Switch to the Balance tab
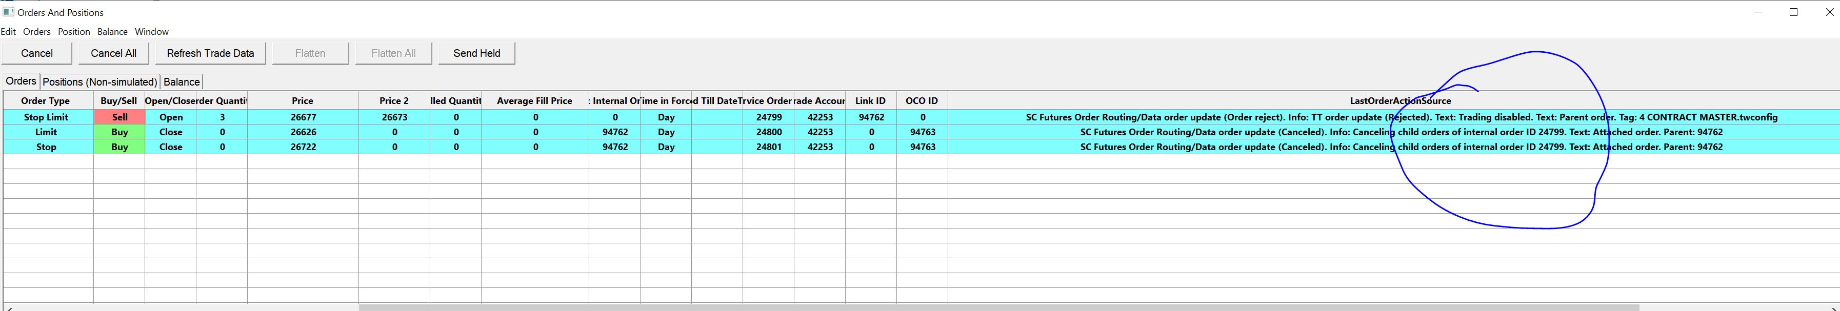Image resolution: width=1840 pixels, height=311 pixels. point(182,82)
